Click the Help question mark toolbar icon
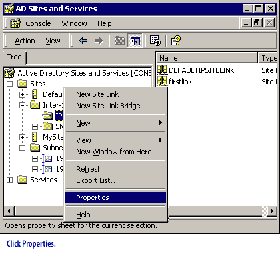Screen dimensions: 280x266 tap(175, 41)
